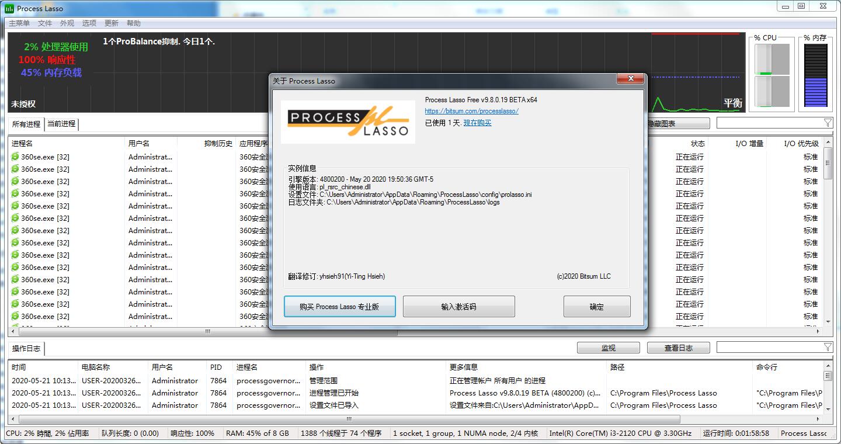Open the 主菜单 menu
Viewport: 841px width, 444px height.
19,23
